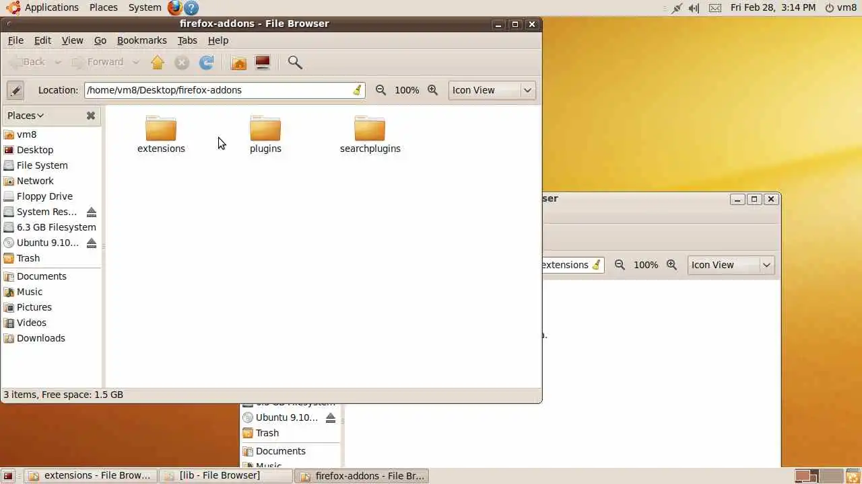The width and height of the screenshot is (862, 484).
Task: Launch Firefox from the top panel
Action: (x=175, y=7)
